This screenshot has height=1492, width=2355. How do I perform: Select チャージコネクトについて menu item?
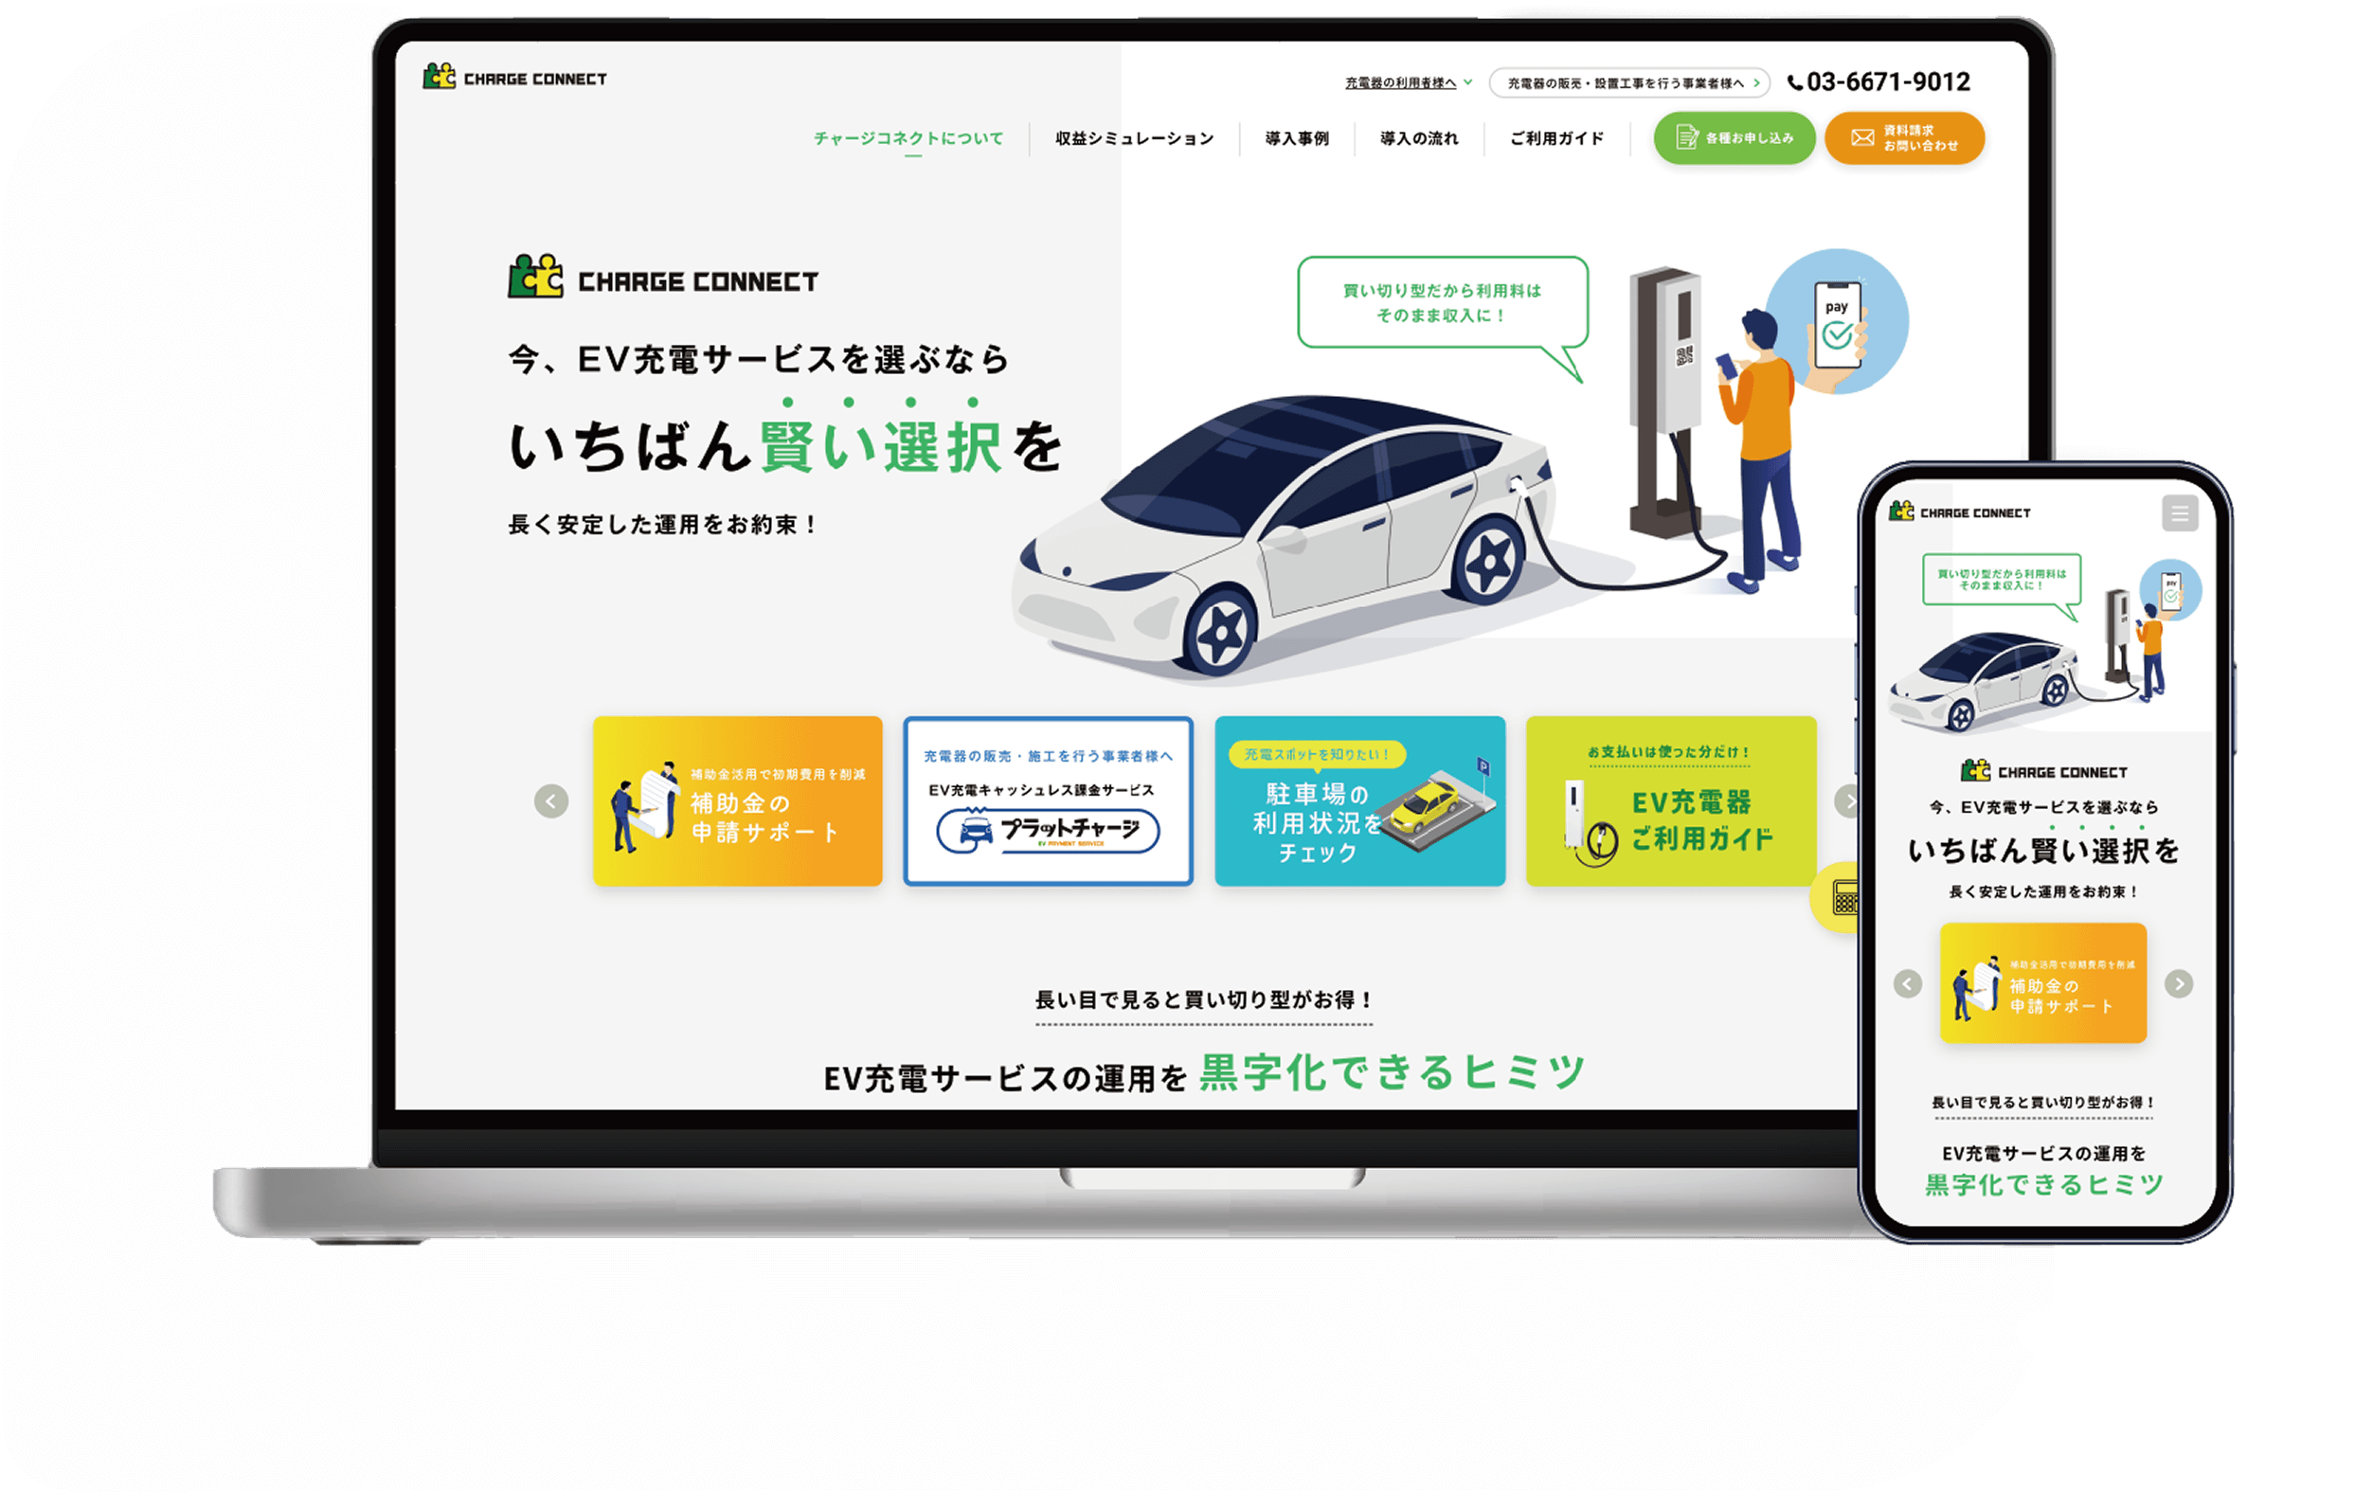pyautogui.click(x=908, y=139)
